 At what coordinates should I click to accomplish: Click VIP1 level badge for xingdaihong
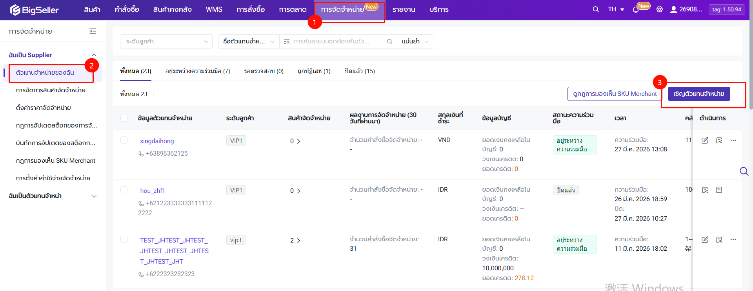236,141
